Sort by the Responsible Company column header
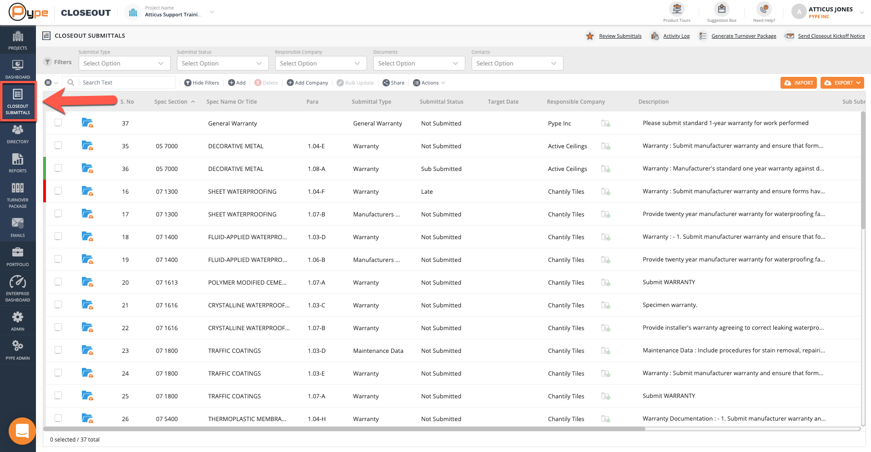The height and width of the screenshot is (452, 871). [x=576, y=102]
